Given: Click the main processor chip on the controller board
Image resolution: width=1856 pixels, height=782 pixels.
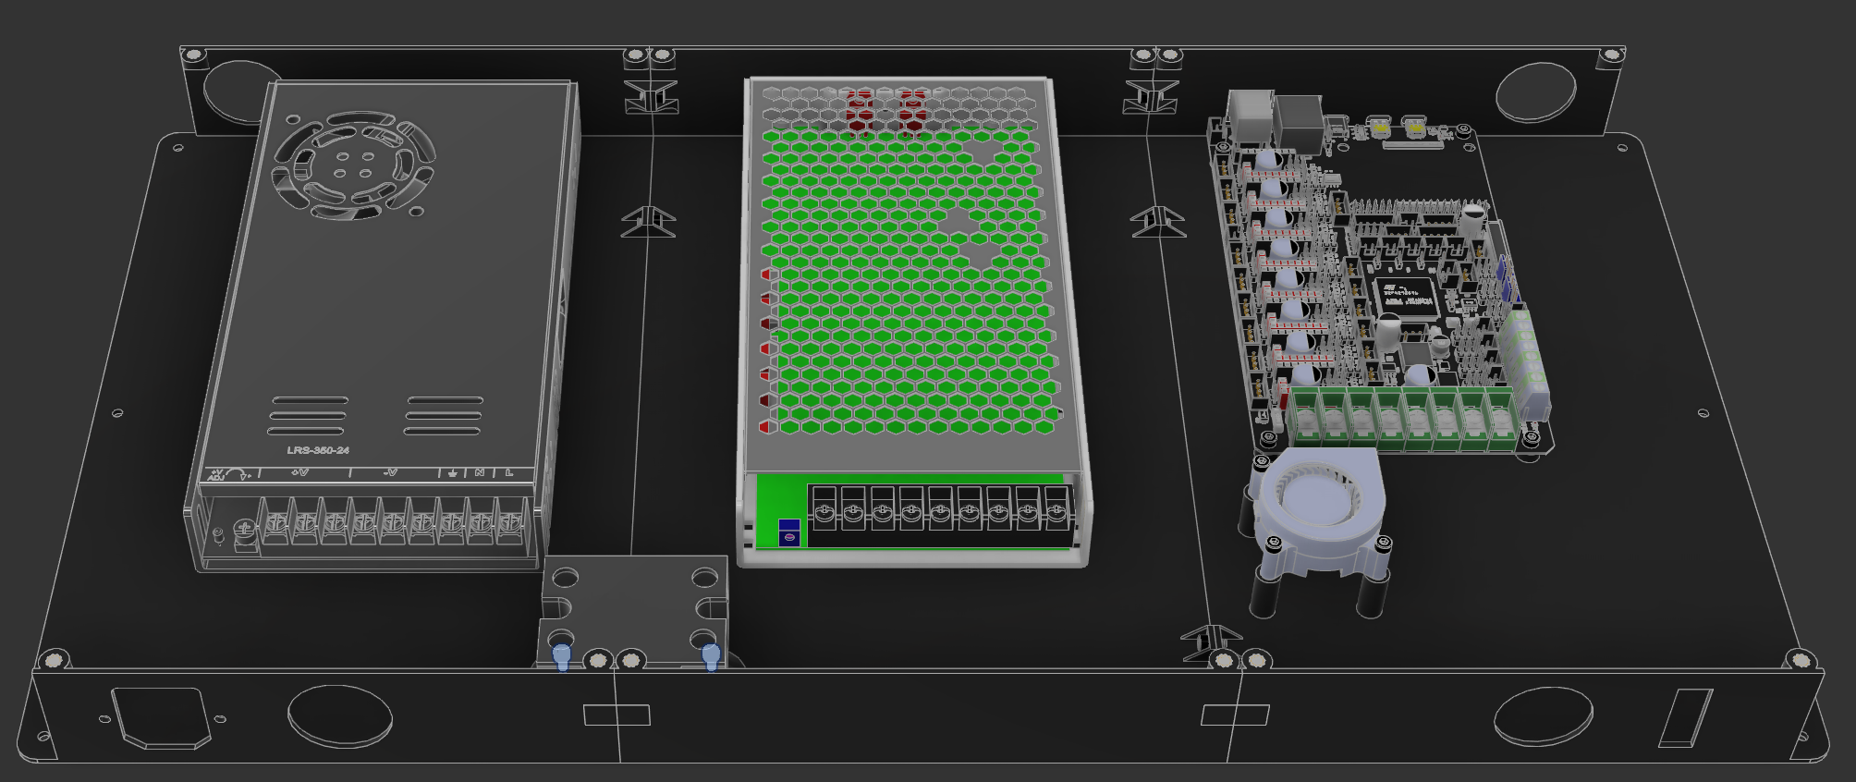Looking at the screenshot, I should tap(1406, 298).
